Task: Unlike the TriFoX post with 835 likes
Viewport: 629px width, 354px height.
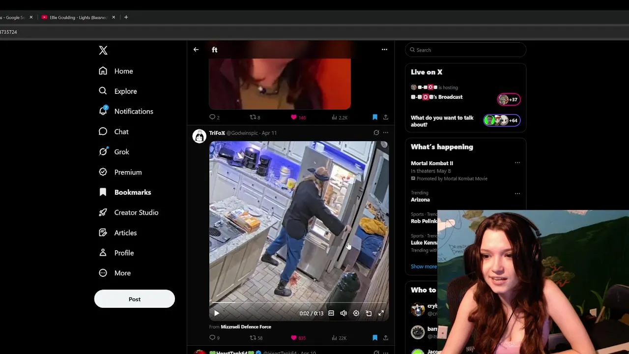Action: coord(298,338)
